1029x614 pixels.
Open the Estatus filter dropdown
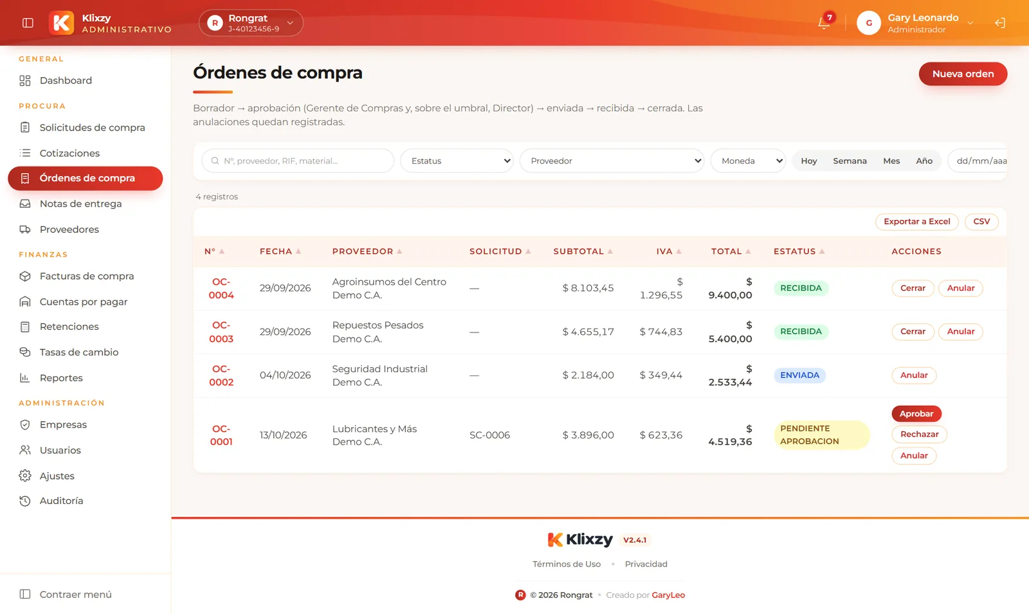click(457, 161)
